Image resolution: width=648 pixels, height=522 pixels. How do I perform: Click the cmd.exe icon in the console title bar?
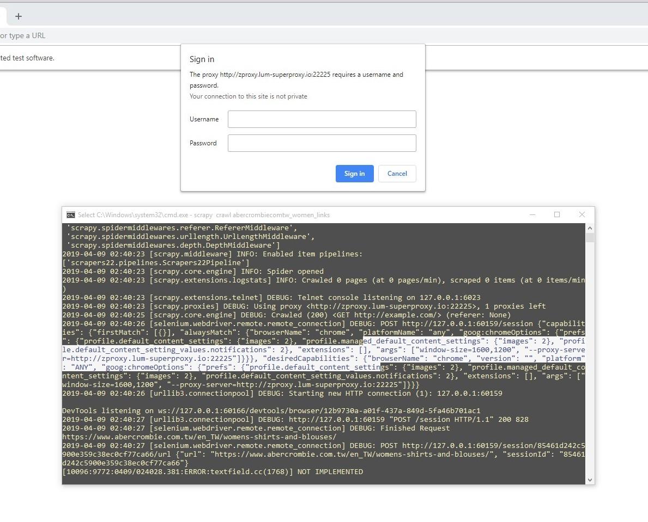pos(70,214)
